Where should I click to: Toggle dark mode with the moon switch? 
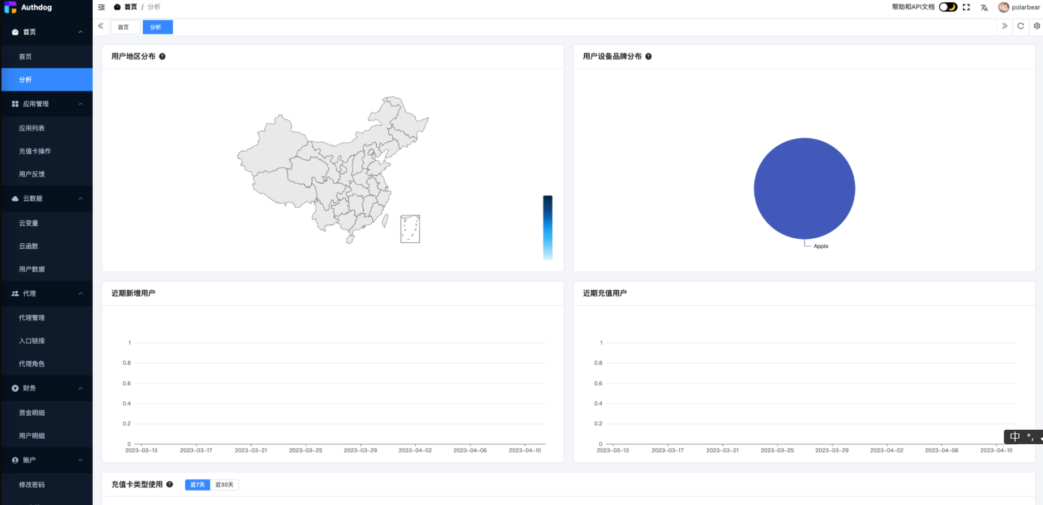click(948, 7)
